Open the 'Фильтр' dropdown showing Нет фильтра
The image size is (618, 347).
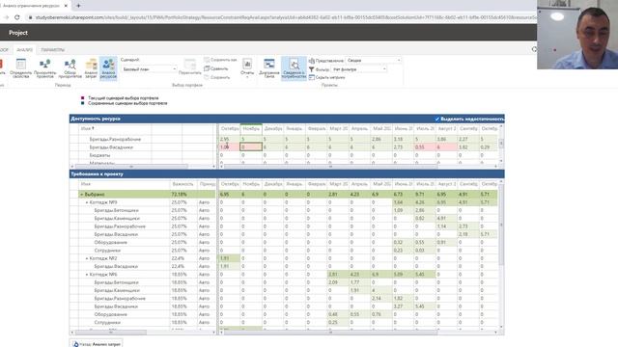(359, 69)
